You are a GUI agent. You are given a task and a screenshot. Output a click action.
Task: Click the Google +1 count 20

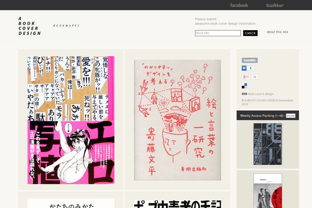pyautogui.click(x=254, y=77)
